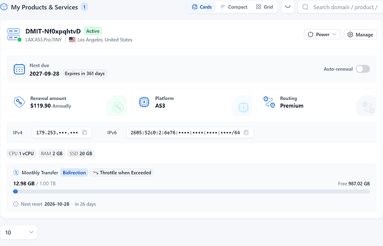Click the calendar icon beside Next due
Viewport: 383px width, 246px height.
click(19, 69)
